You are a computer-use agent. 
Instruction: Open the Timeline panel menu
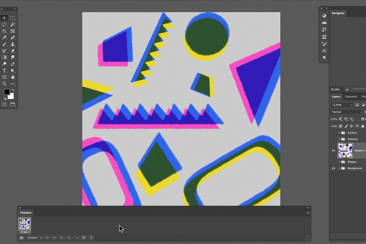pyautogui.click(x=308, y=213)
